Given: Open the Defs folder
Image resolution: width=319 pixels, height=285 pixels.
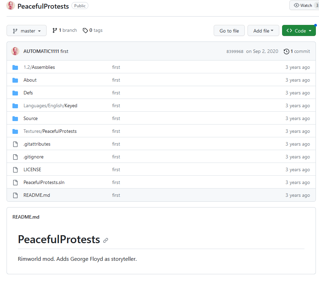Looking at the screenshot, I should tap(28, 93).
